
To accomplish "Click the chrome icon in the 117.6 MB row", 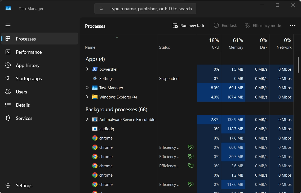I will [x=95, y=184].
